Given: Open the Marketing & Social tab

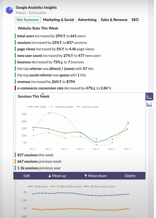Looking at the screenshot, I should [x=58, y=20].
